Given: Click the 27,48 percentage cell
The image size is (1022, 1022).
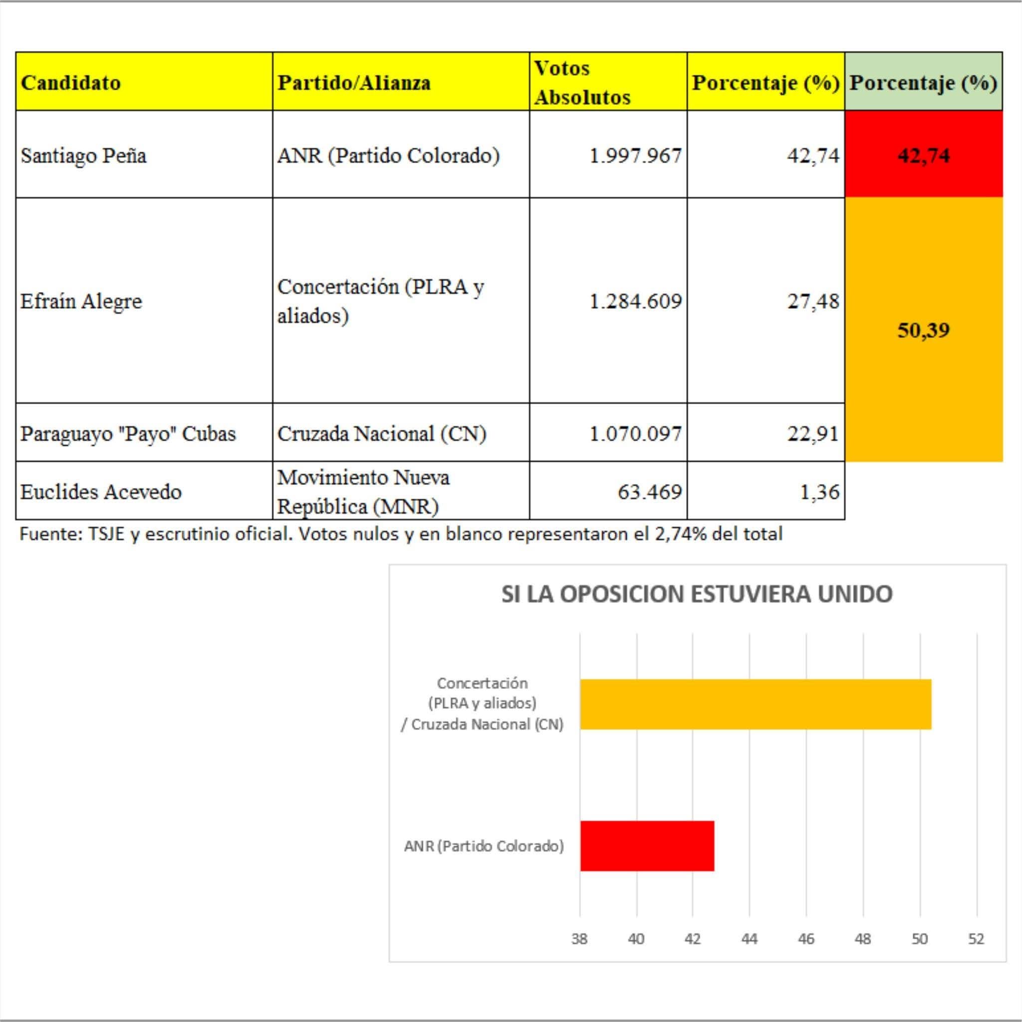Looking at the screenshot, I should [x=766, y=300].
